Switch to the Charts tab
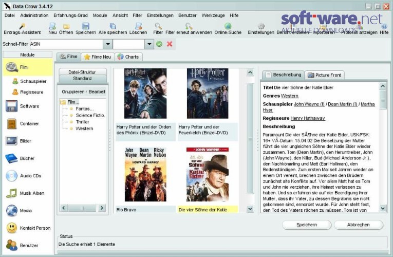This screenshot has height=257, width=393. click(128, 57)
